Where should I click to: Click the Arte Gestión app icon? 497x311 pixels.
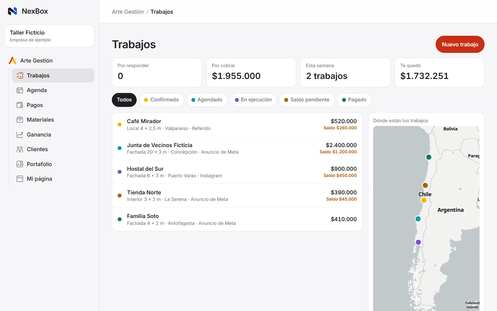[13, 60]
